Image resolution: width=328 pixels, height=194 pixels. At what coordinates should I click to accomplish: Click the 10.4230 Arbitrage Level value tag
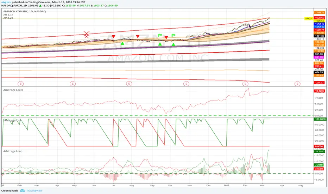tap(320, 91)
